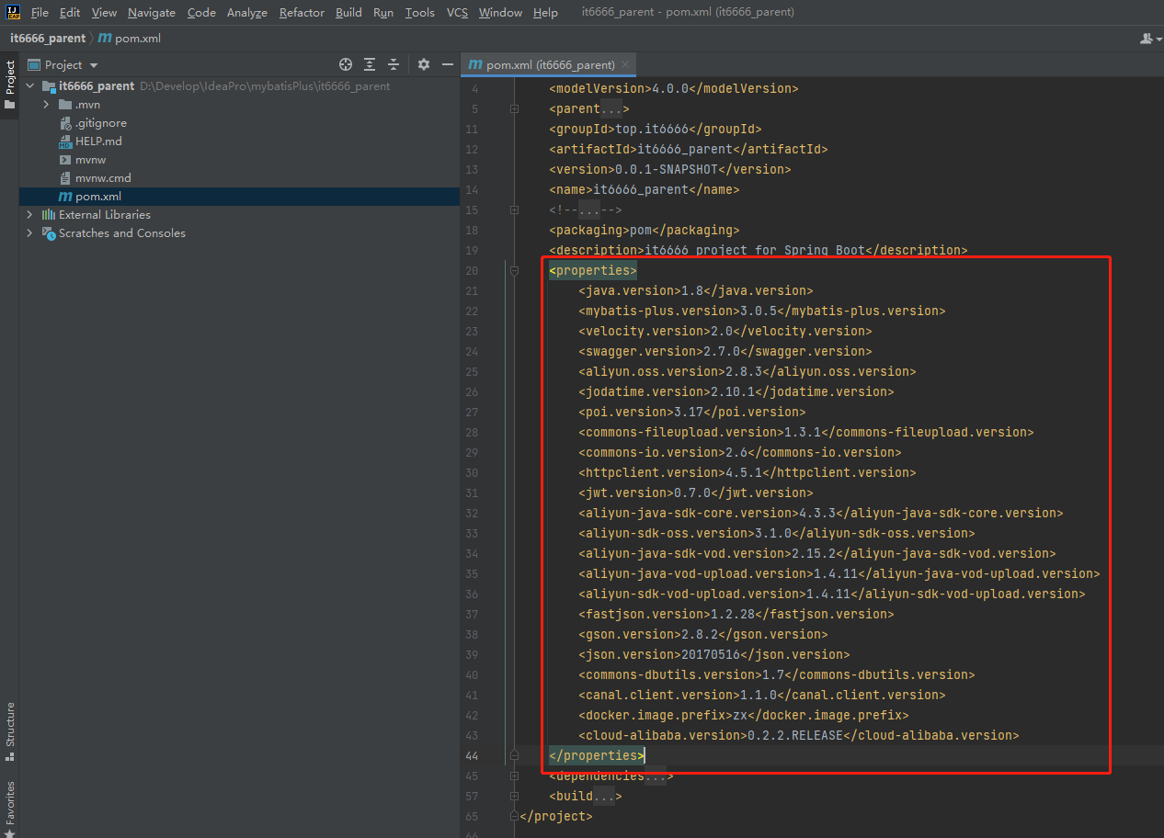The height and width of the screenshot is (838, 1164).
Task: Click the jwt.version 0.7.0 line
Action: [x=696, y=493]
